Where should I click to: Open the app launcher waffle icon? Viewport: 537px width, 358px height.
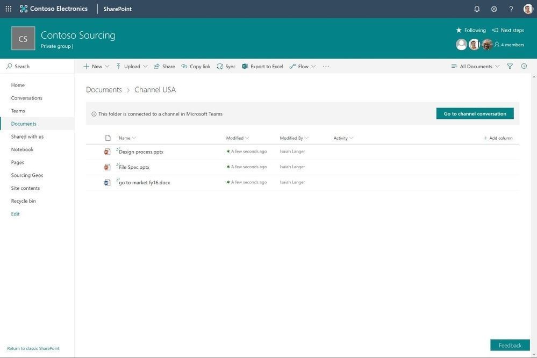[9, 9]
